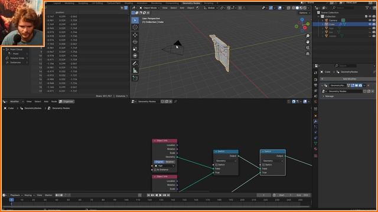Screen dimensions: 378x212
Task: Select the Scale tool in viewport toolbar
Action: click(x=135, y=49)
